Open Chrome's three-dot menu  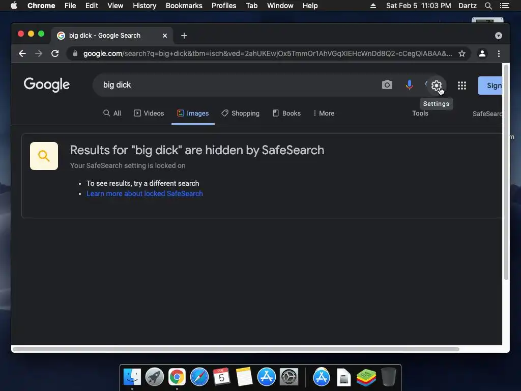tap(499, 53)
